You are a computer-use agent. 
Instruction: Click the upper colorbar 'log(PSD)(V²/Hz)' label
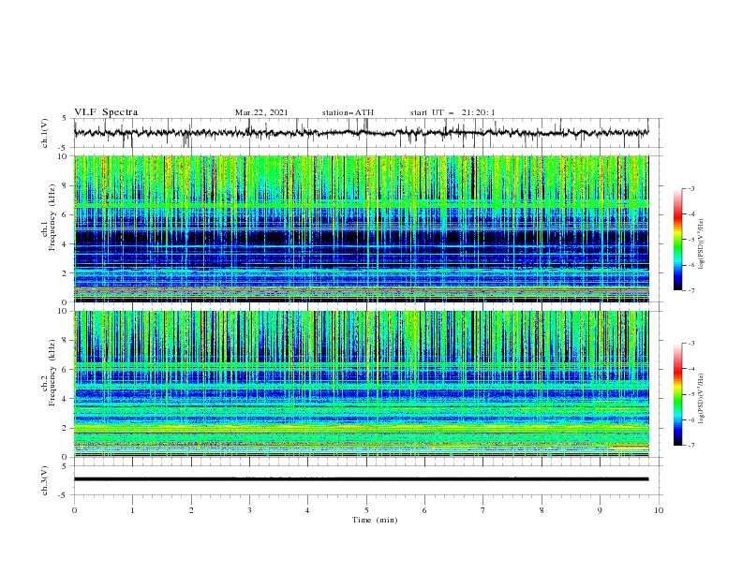coord(702,244)
